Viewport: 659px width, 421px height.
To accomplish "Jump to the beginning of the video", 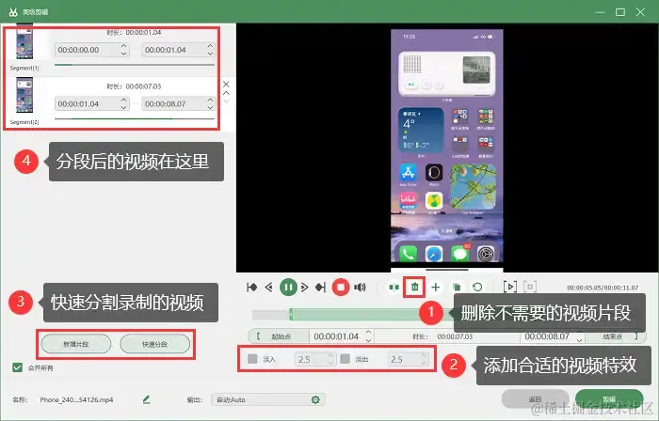I will pyautogui.click(x=251, y=288).
